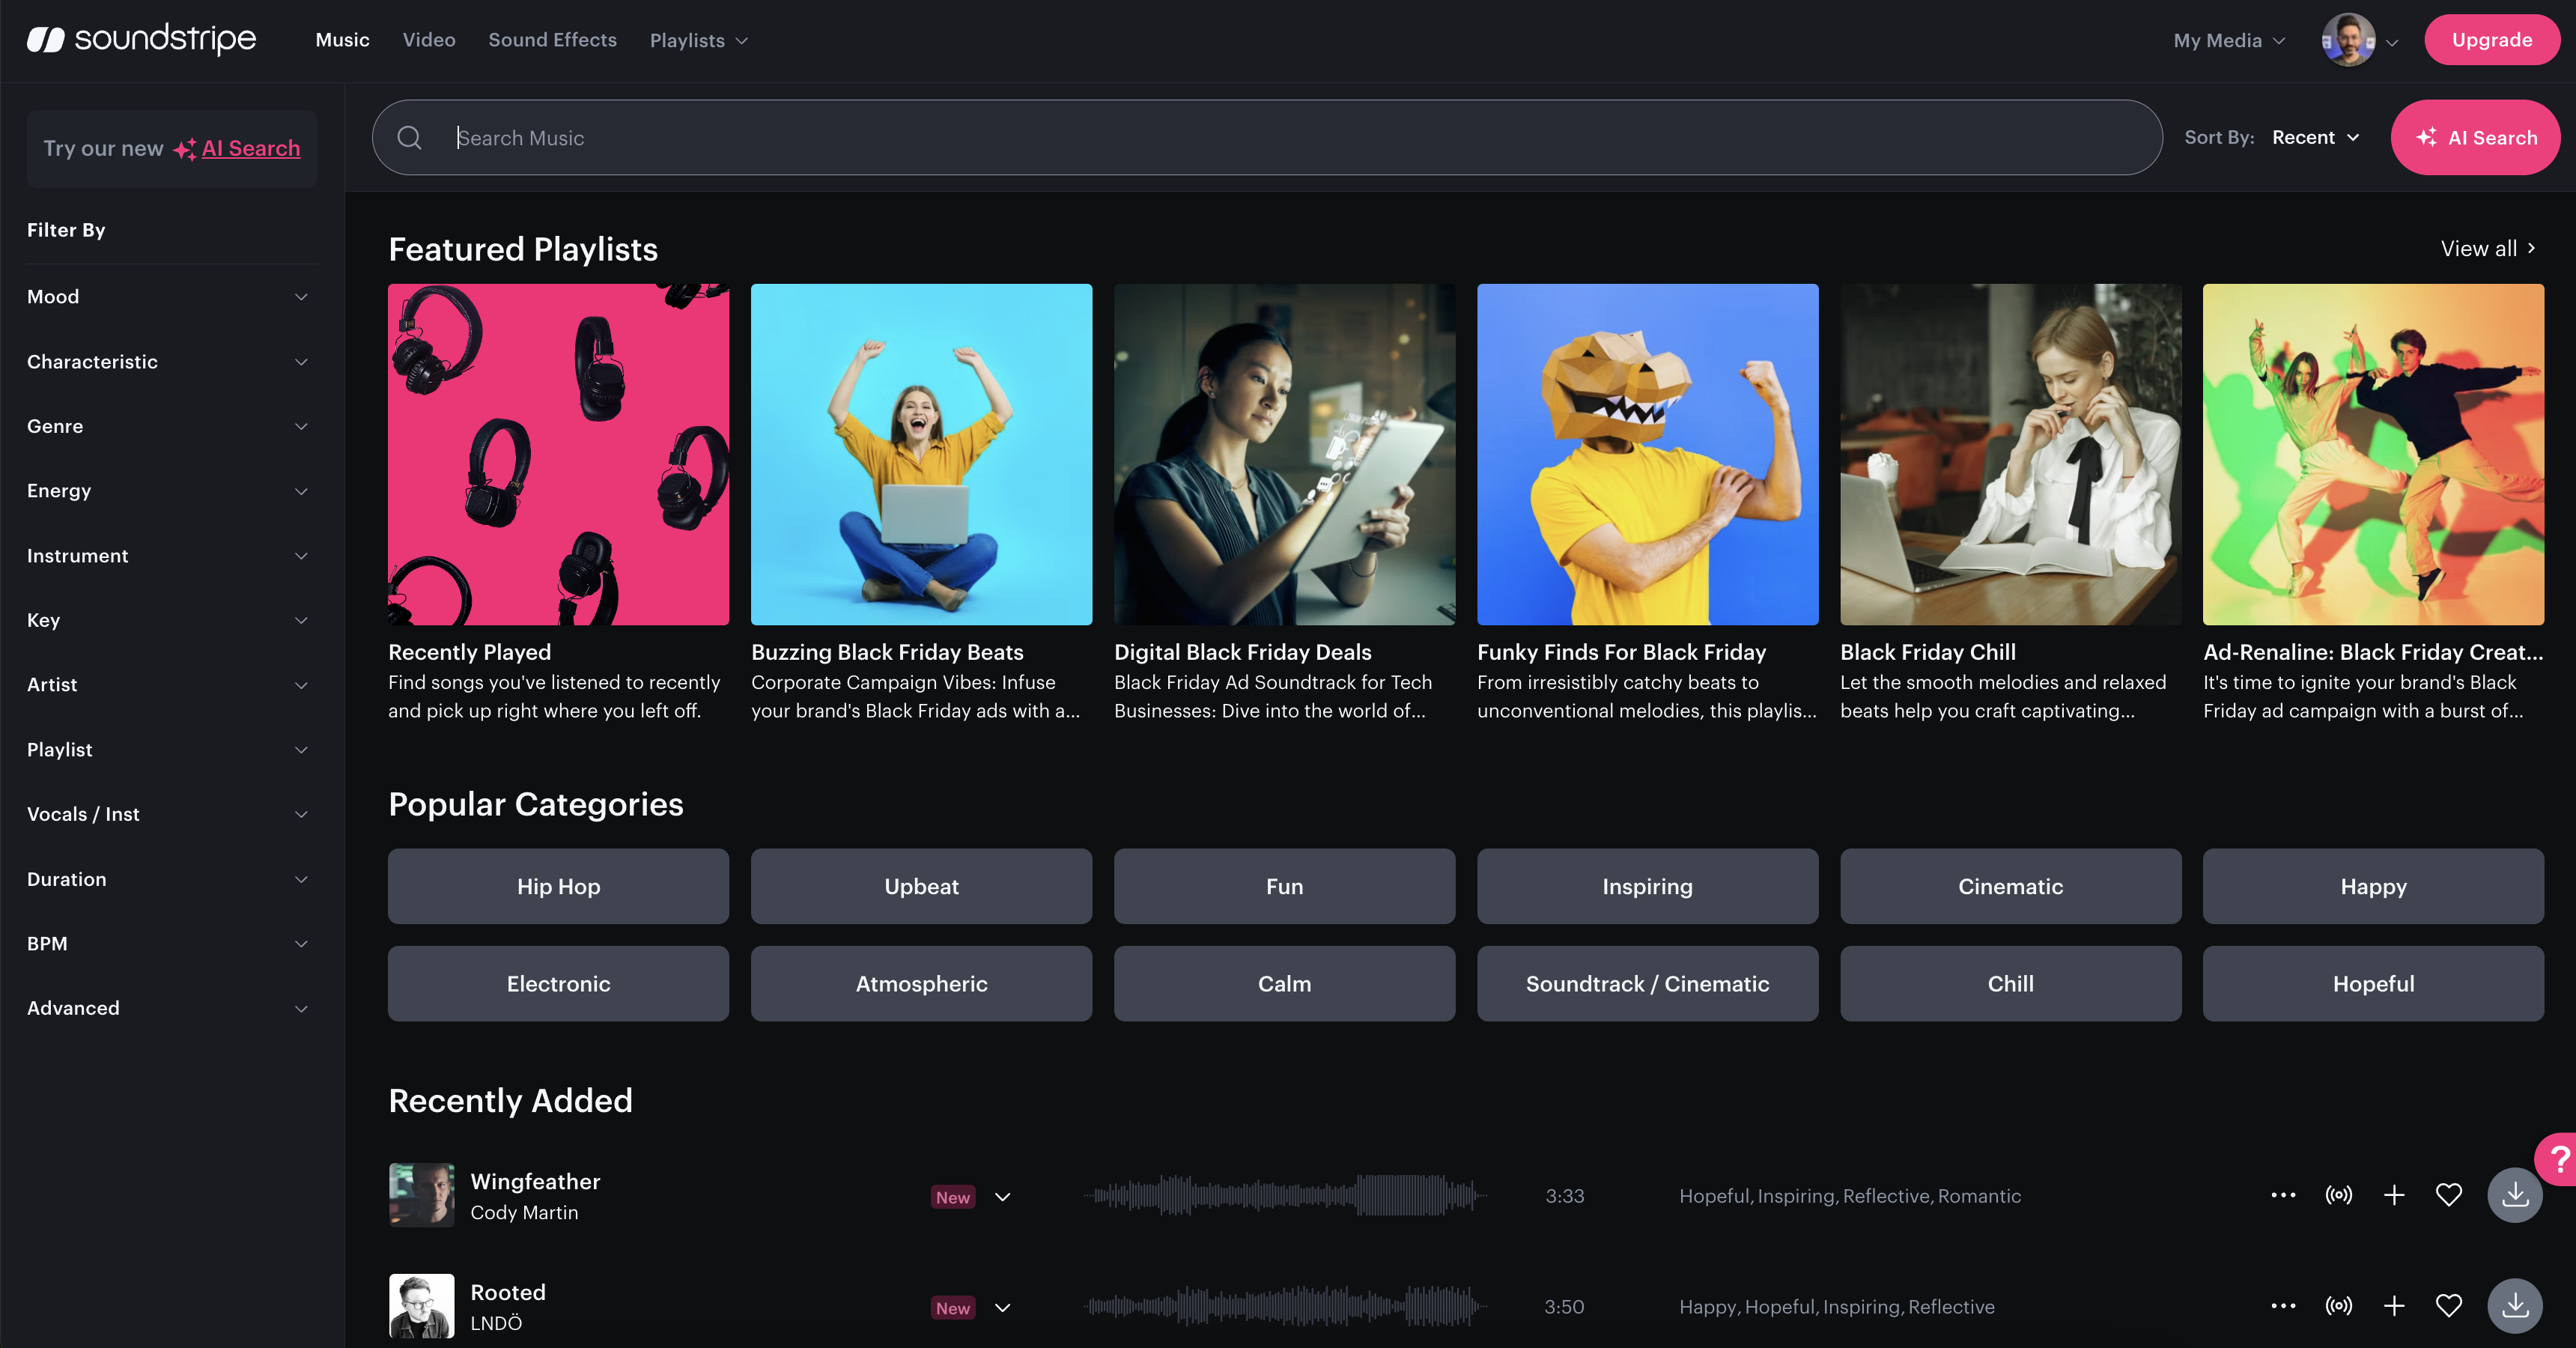
Task: Open the Sort By Recent dropdown
Action: [x=2314, y=138]
